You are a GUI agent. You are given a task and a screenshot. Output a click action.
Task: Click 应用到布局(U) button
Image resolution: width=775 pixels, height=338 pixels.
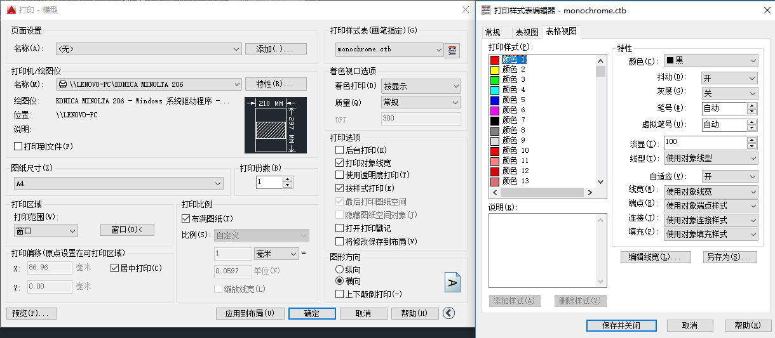point(250,313)
